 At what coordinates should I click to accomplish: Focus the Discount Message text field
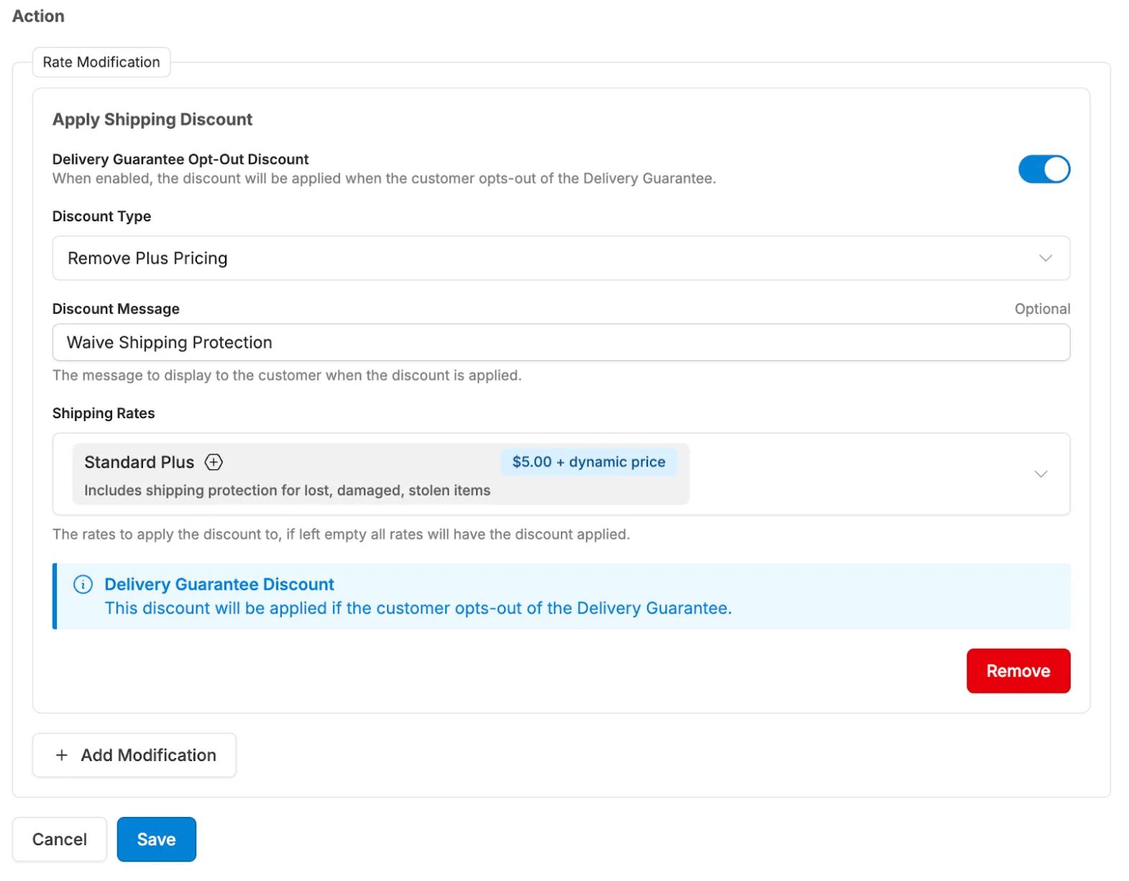(560, 343)
